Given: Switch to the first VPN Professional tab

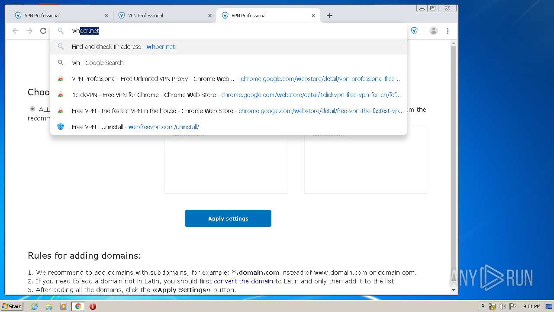Looking at the screenshot, I should [61, 16].
